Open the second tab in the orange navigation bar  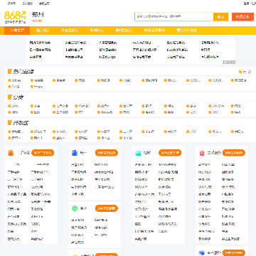[43, 31]
